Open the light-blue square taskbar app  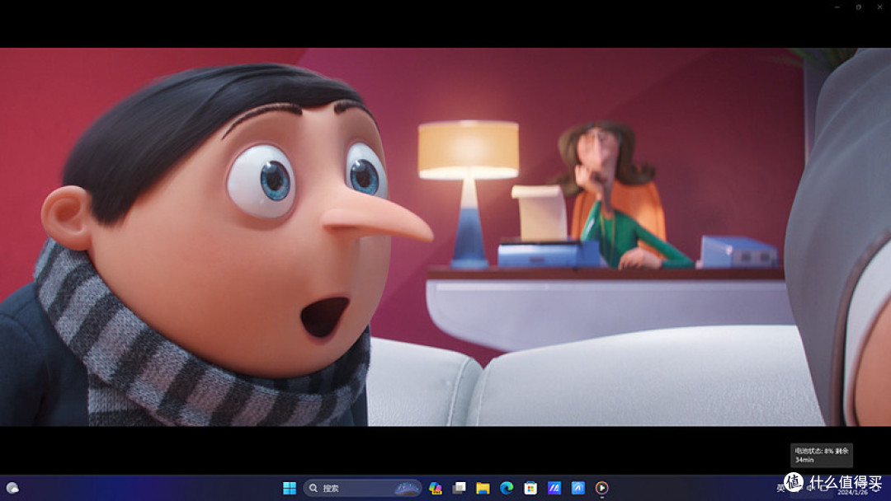[x=577, y=488]
